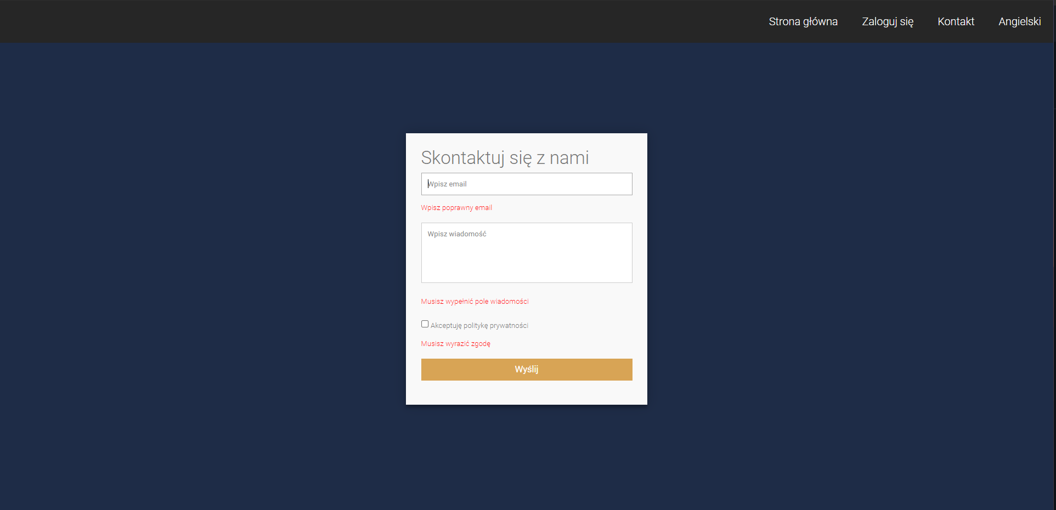1056x510 pixels.
Task: Open the Strona główna page
Action: click(x=803, y=21)
